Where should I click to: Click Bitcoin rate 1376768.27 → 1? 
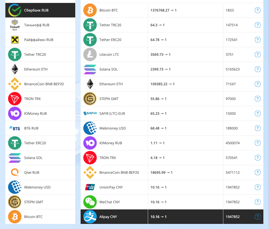tap(163, 10)
